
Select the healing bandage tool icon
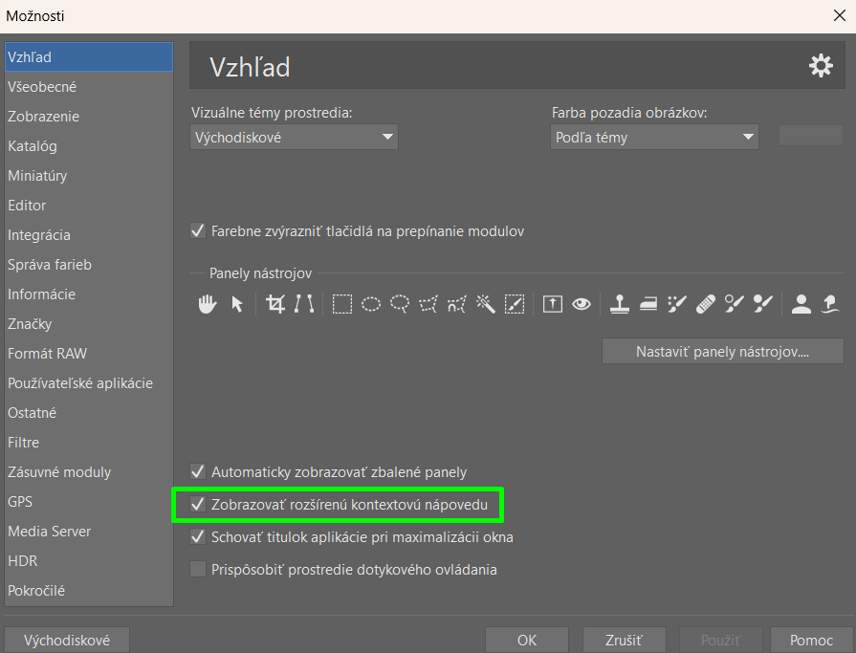pos(705,304)
